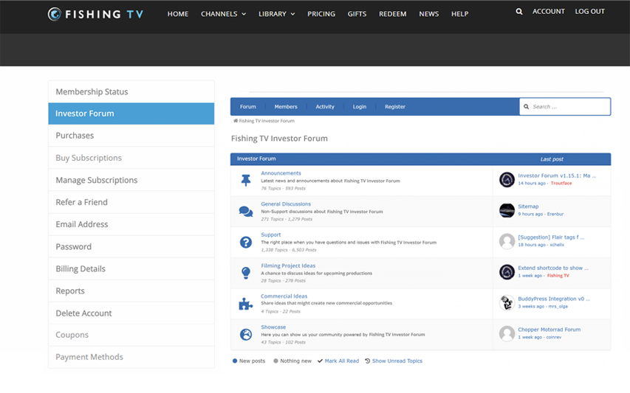
Task: Open the Commercial Ideas forum link
Action: click(x=284, y=296)
